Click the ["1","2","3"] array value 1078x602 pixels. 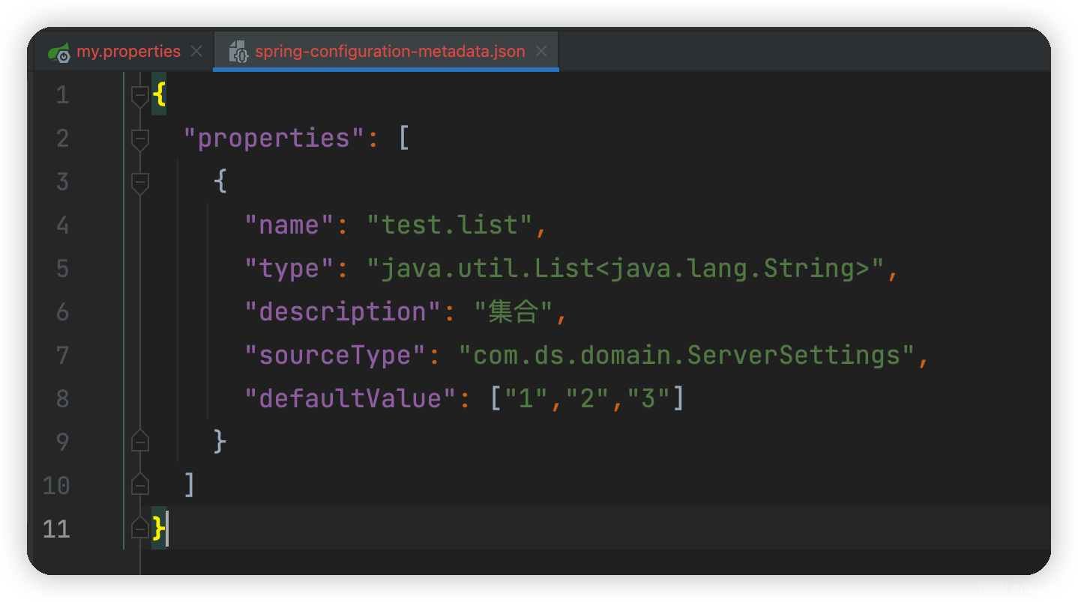(x=587, y=399)
